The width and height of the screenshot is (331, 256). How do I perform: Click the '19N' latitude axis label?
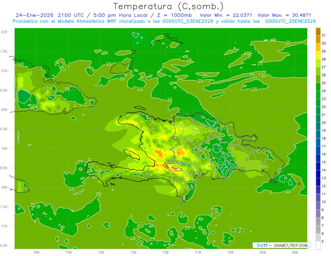coord(4,149)
